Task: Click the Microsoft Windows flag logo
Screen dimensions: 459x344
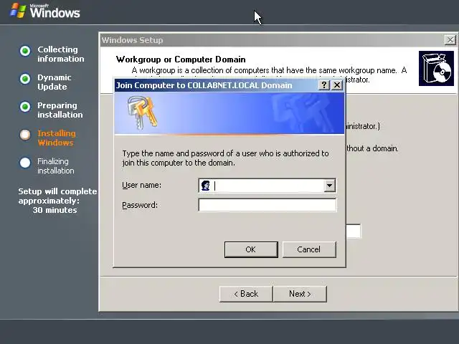Action: tap(18, 11)
